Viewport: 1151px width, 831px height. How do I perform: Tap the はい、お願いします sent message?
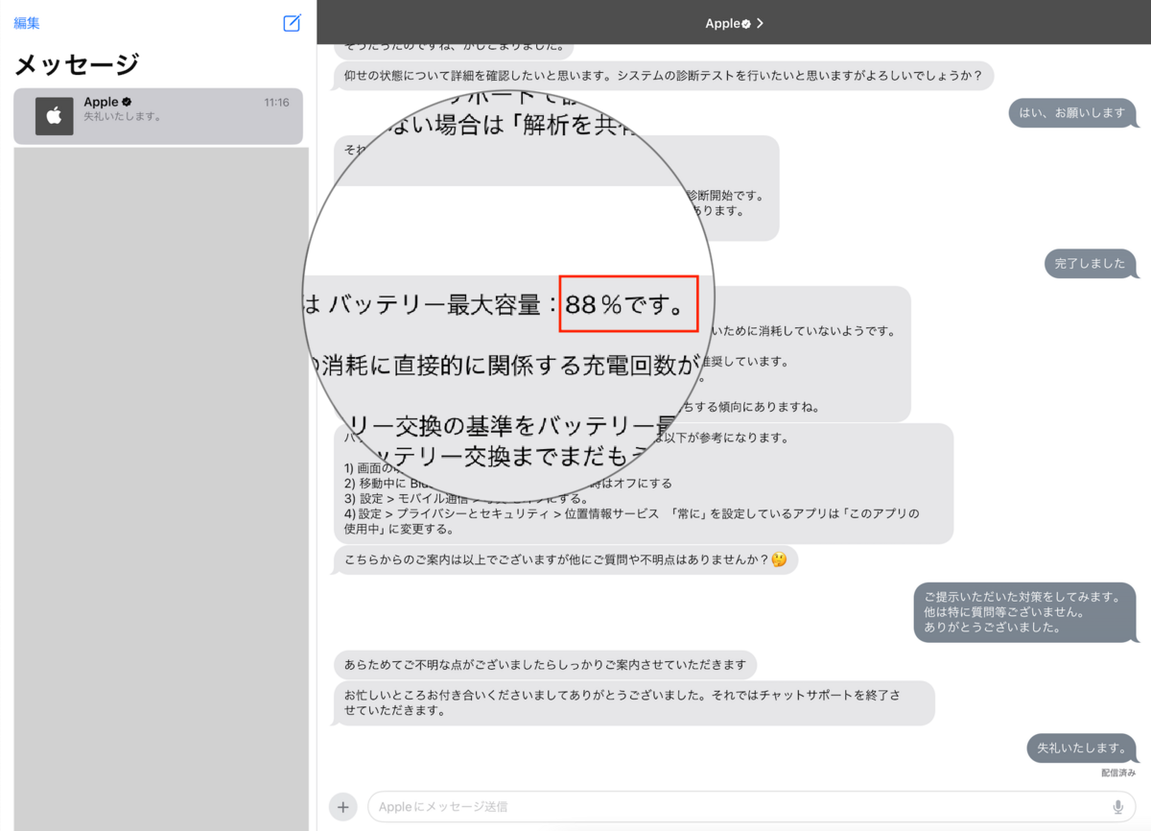tap(1073, 113)
